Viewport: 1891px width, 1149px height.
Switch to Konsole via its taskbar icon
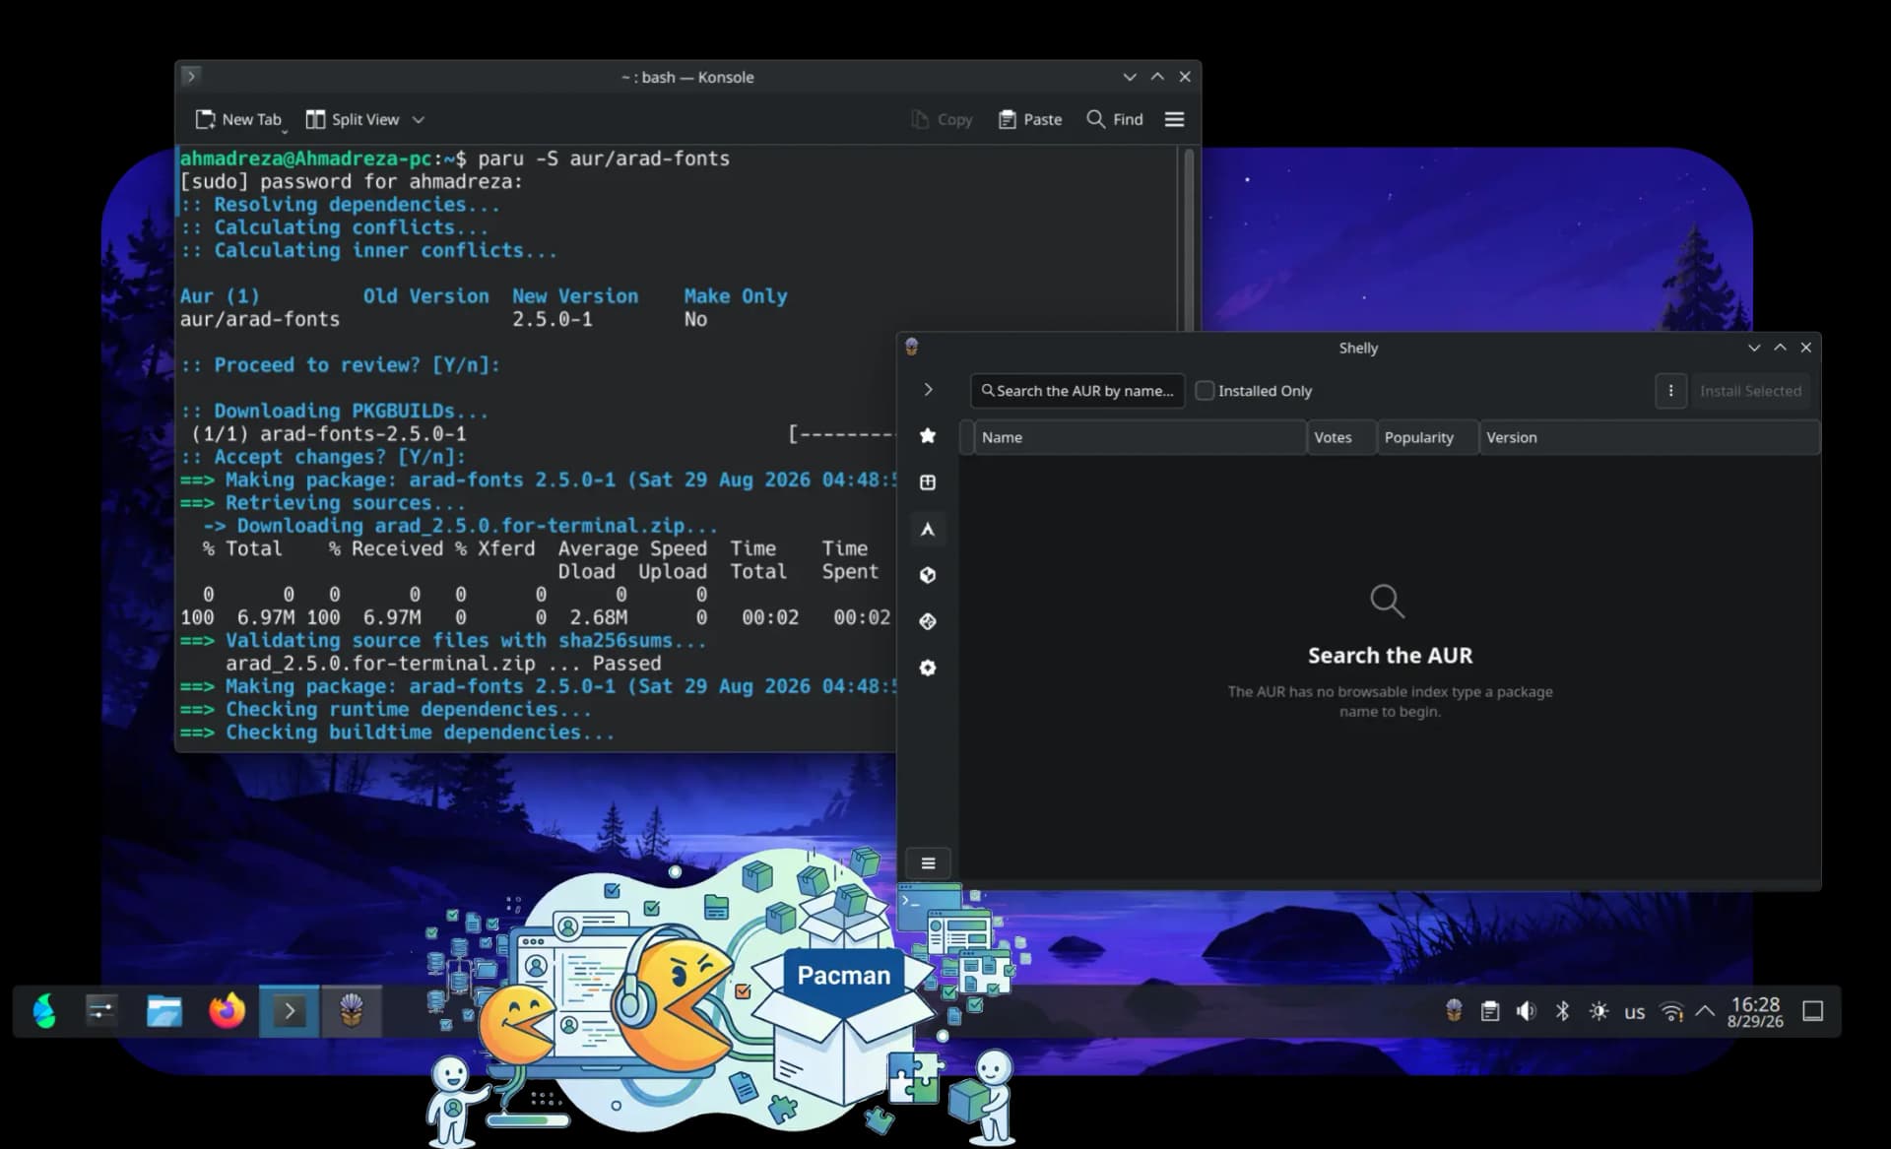289,1011
